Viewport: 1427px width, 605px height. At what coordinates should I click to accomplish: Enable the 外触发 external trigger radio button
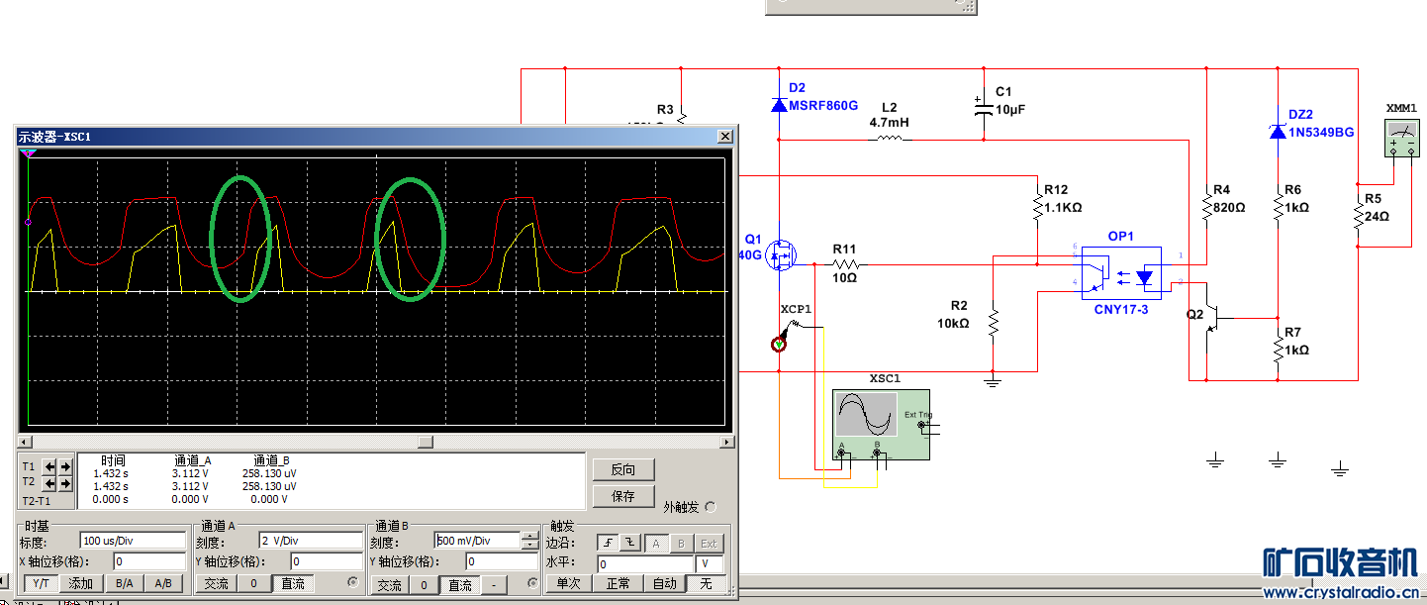[710, 507]
